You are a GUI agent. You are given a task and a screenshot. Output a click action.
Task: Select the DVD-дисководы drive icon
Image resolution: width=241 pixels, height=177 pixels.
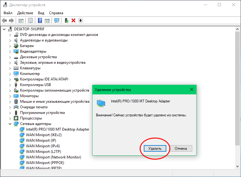coord(16,35)
